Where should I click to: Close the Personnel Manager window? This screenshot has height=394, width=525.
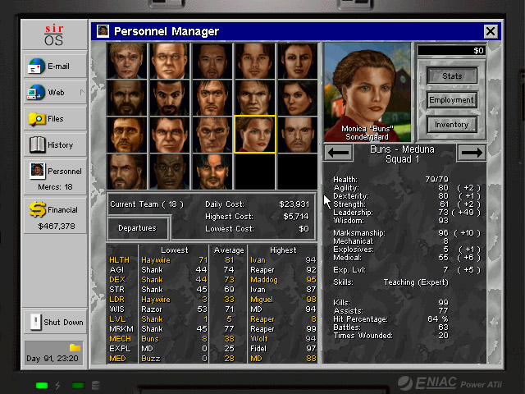491,31
